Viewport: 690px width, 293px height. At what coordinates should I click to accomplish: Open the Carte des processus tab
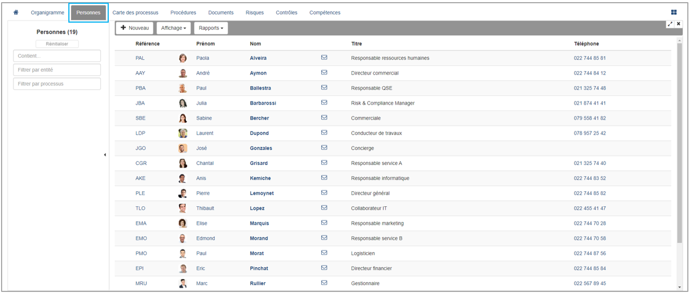pos(135,12)
